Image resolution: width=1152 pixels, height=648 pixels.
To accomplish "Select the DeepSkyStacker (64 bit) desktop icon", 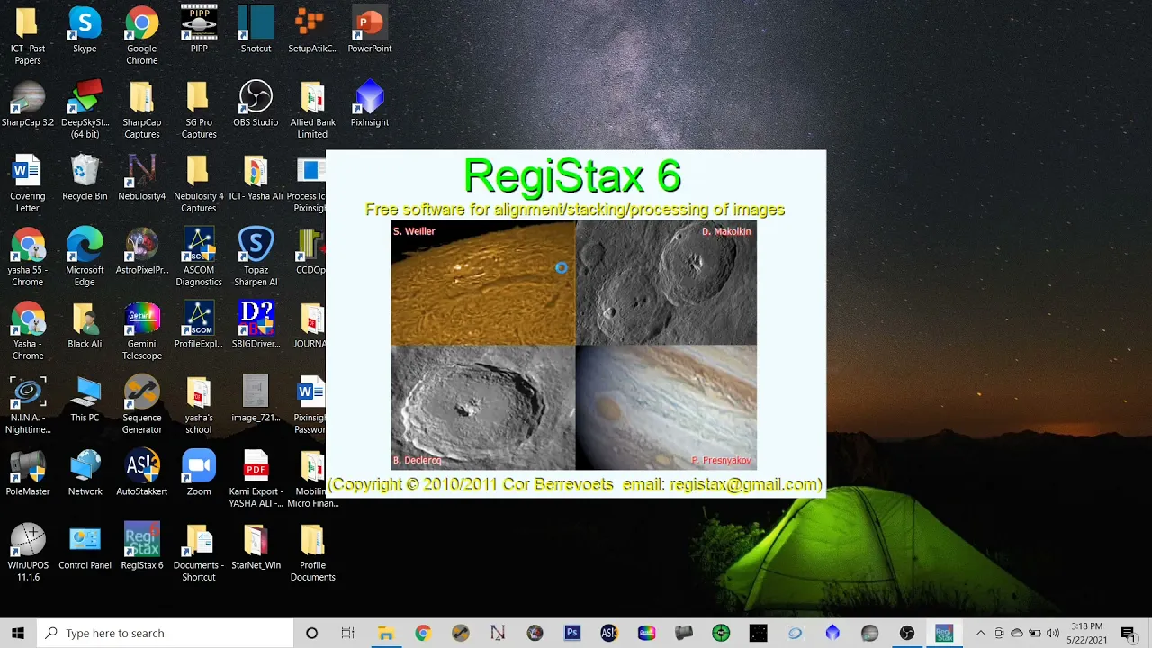I will [x=85, y=109].
